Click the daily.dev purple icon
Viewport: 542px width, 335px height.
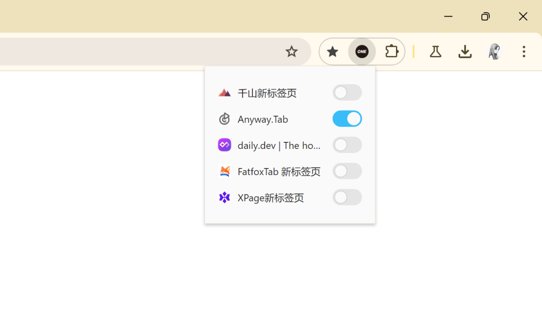224,145
